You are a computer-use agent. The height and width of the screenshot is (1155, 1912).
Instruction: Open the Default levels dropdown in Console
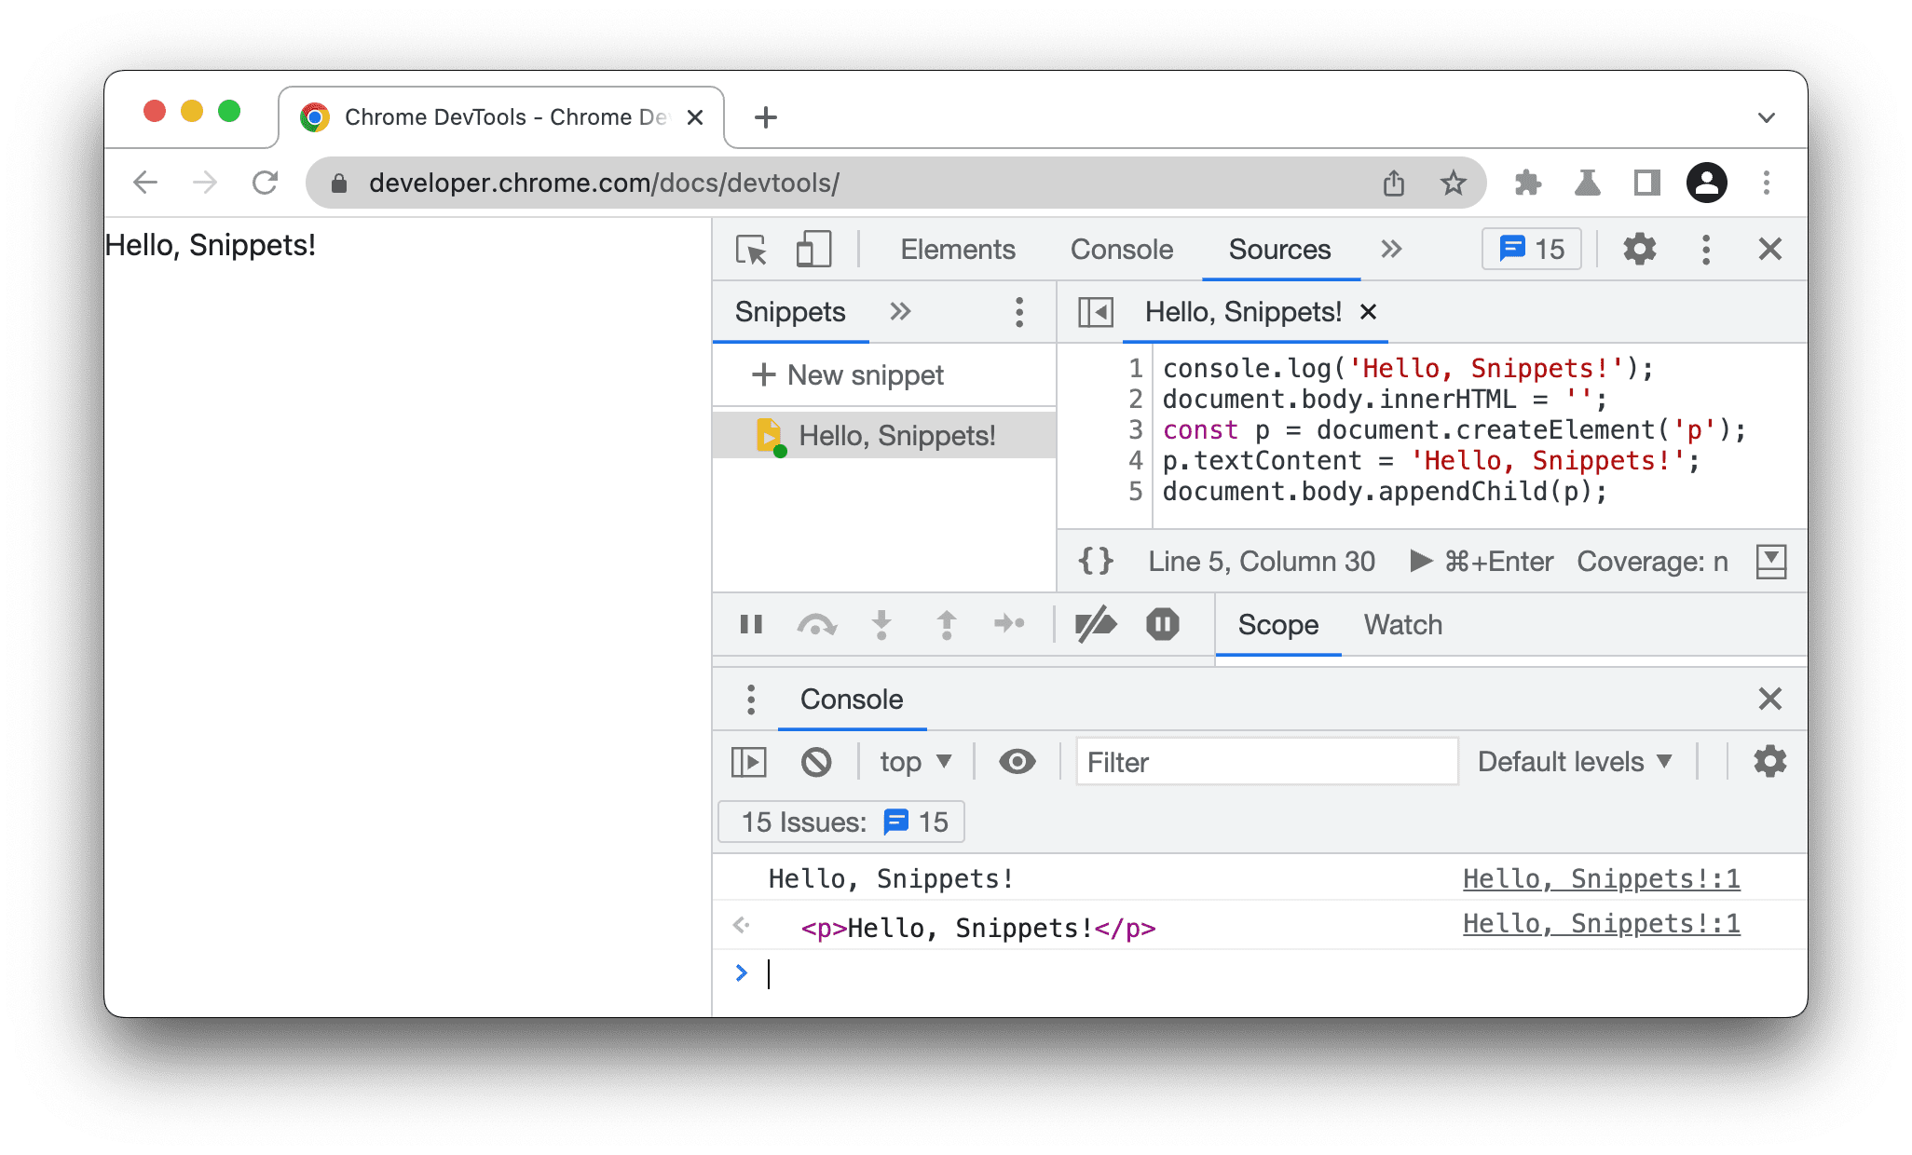pyautogui.click(x=1577, y=762)
